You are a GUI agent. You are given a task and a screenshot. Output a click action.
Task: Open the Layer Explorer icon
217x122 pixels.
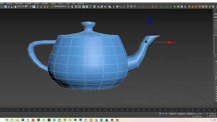tap(80, 7)
